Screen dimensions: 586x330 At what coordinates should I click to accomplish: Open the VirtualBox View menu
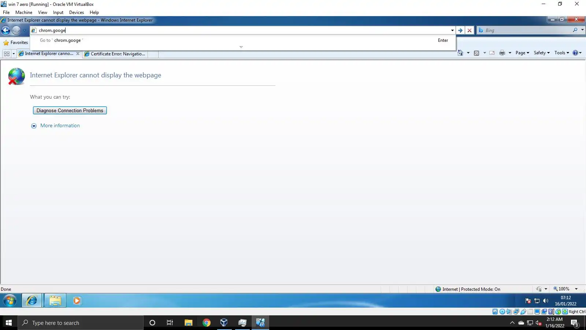click(42, 12)
